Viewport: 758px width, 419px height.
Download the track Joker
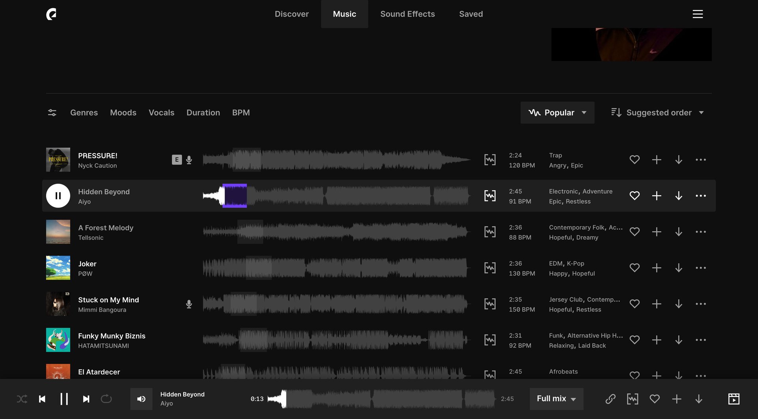click(679, 267)
